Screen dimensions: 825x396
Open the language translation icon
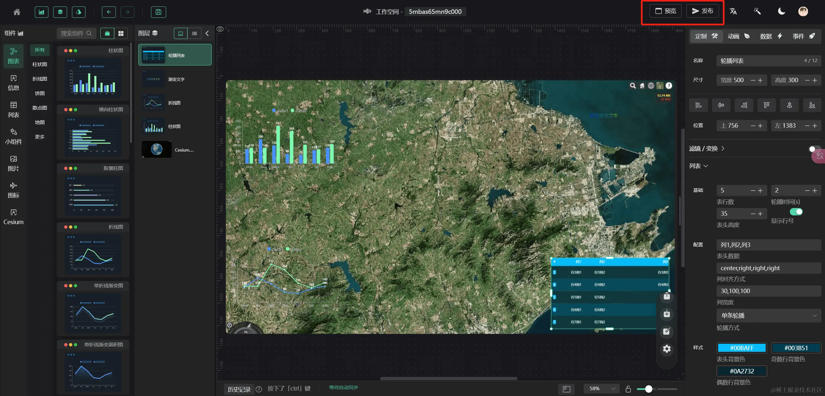[x=733, y=12]
